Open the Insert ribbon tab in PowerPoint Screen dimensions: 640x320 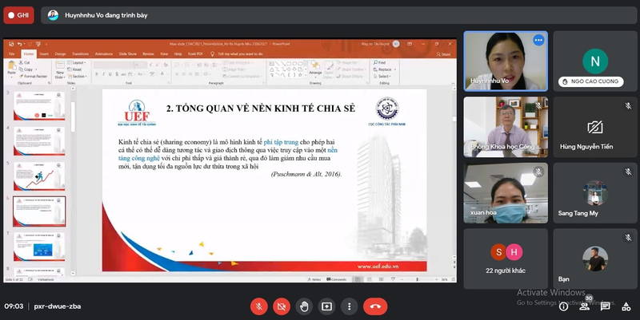tap(44, 54)
